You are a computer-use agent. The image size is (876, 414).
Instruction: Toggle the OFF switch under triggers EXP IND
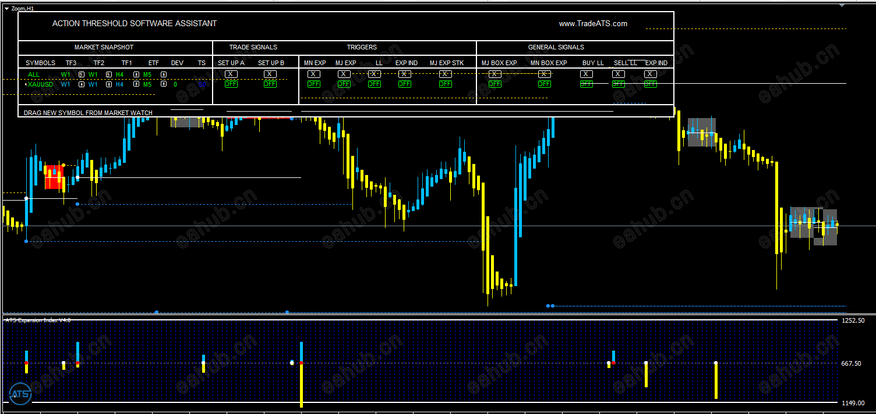405,84
